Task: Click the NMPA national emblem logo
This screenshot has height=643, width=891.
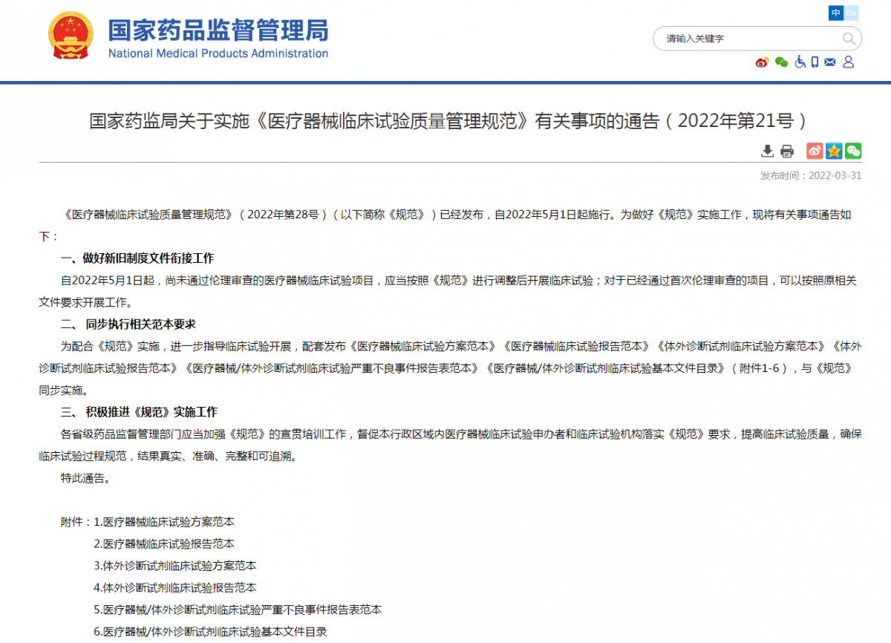Action: pos(71,35)
